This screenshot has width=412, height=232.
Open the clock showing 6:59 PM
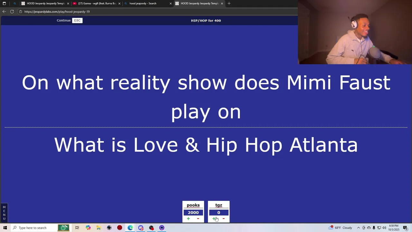(394, 228)
